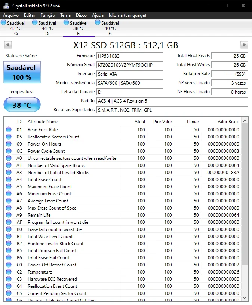Select the Uncorrectable sectors count when read/write row
252x305 pixels.
123,158
